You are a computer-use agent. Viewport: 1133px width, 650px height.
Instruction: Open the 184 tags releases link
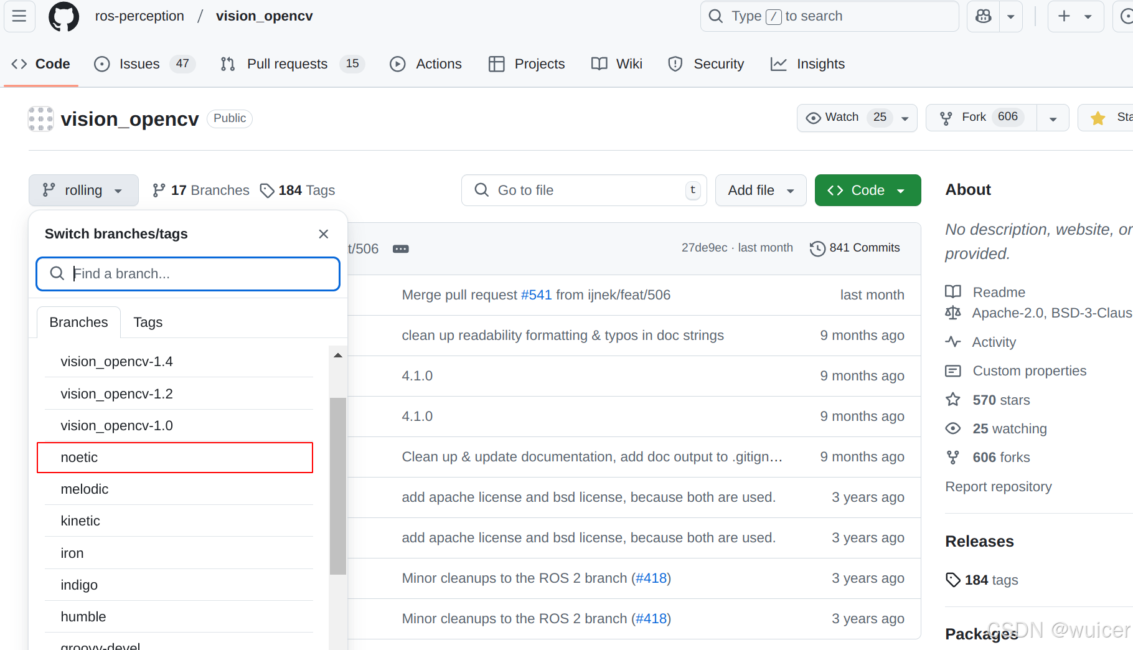[x=982, y=580]
